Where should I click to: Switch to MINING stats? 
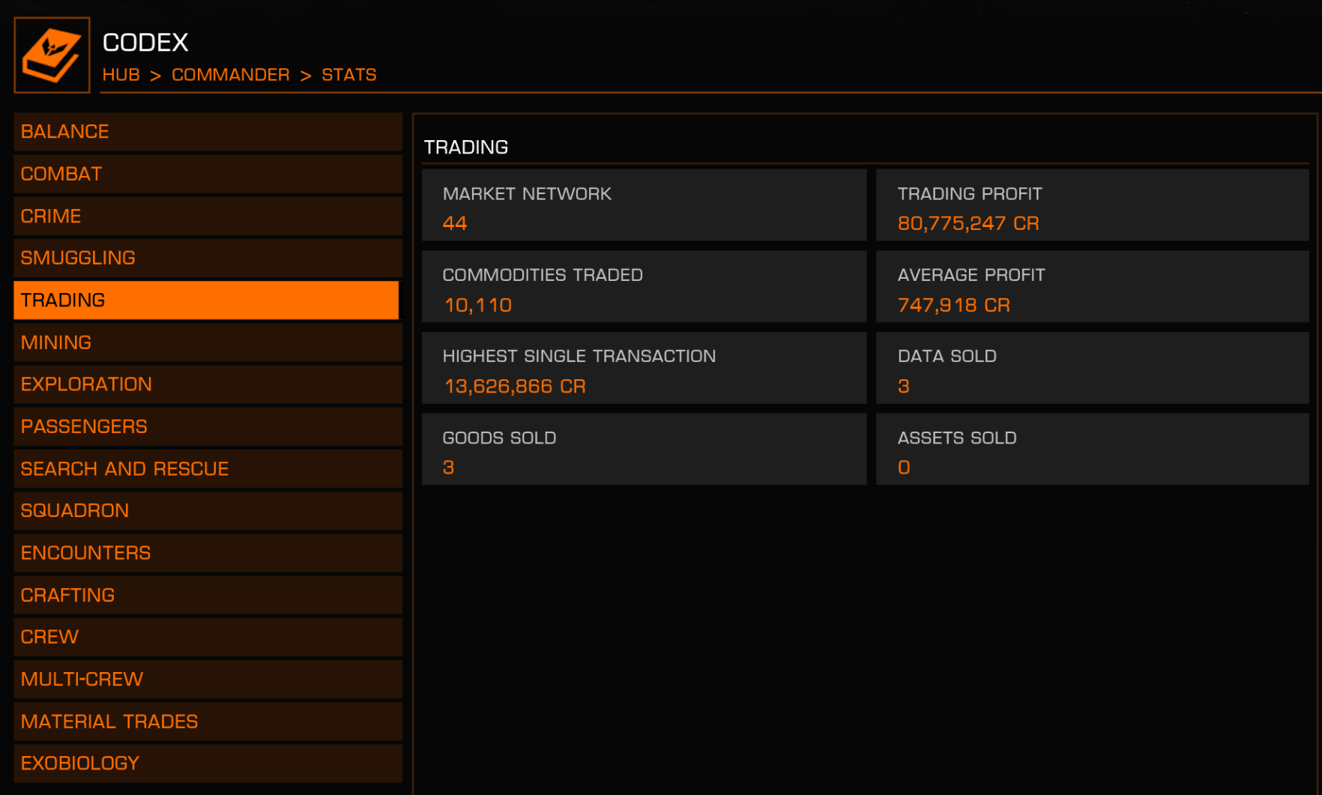coord(208,342)
